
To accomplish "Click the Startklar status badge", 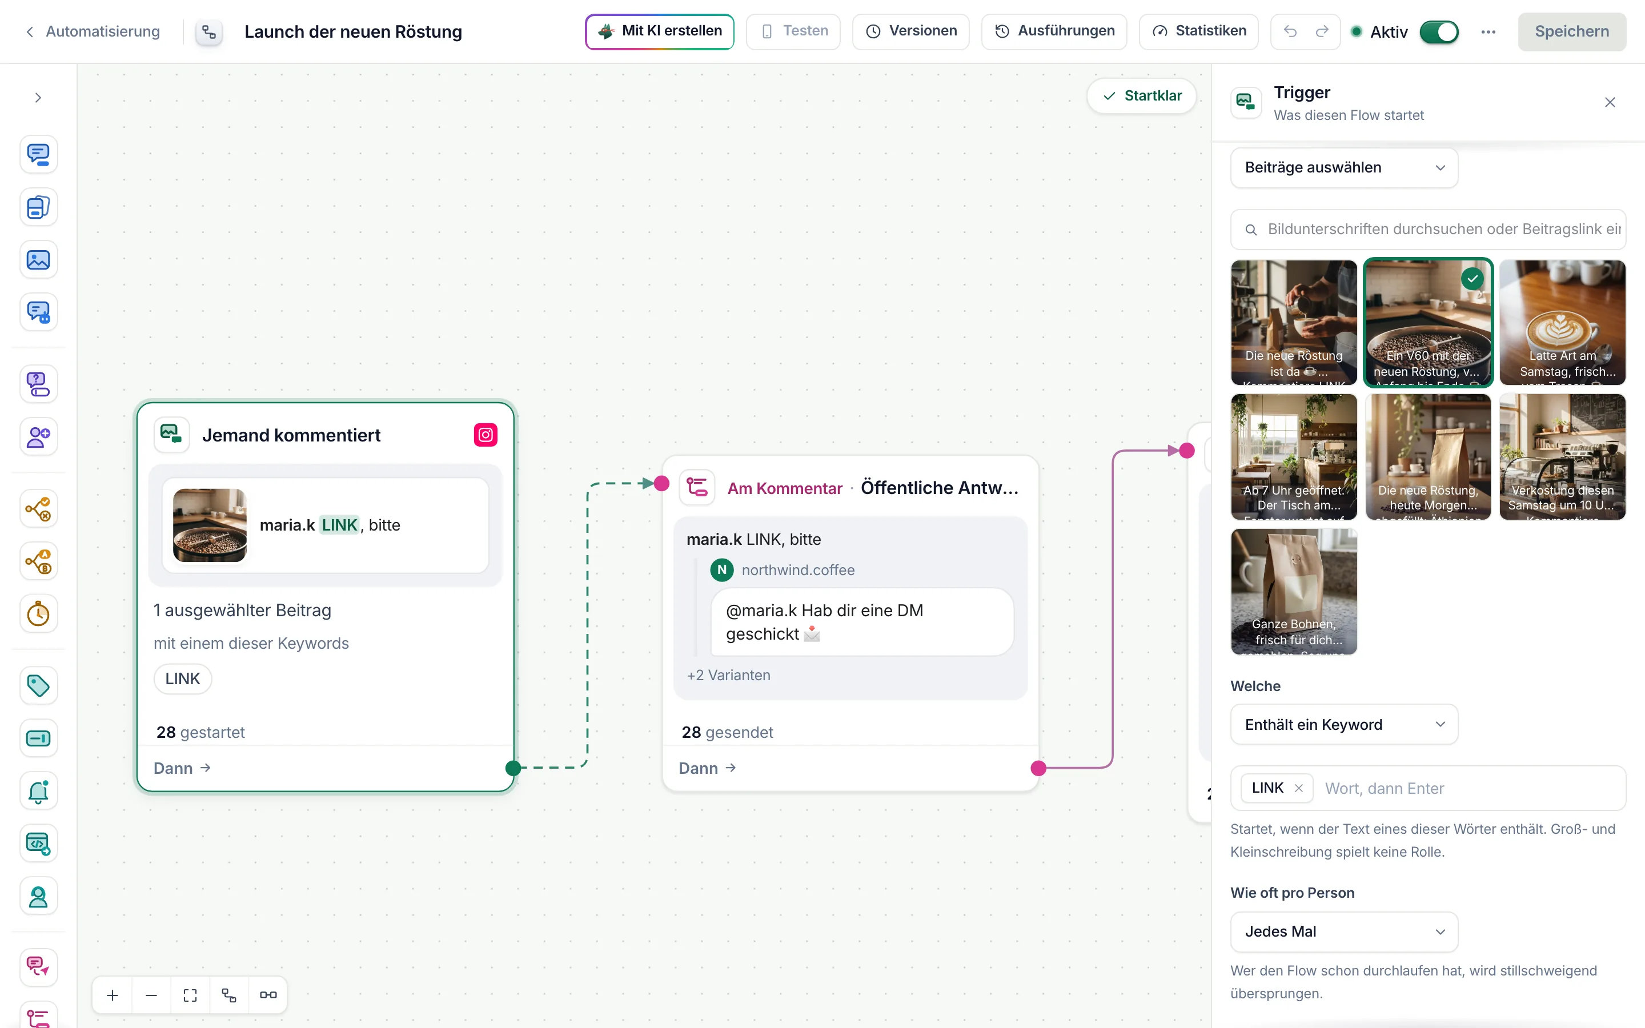I will point(1142,96).
